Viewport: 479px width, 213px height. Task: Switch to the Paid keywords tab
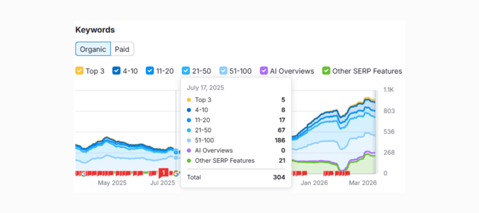pos(122,49)
